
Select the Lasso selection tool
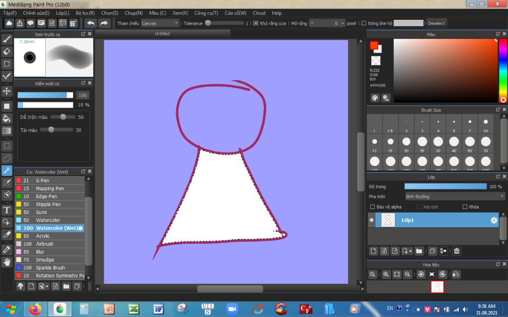(x=7, y=158)
